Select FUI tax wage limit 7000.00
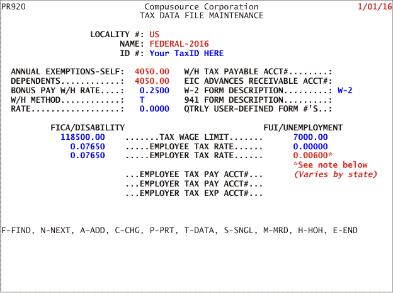The image size is (393, 293). click(310, 137)
